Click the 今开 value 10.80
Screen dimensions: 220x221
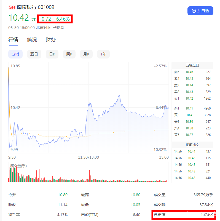(63, 195)
